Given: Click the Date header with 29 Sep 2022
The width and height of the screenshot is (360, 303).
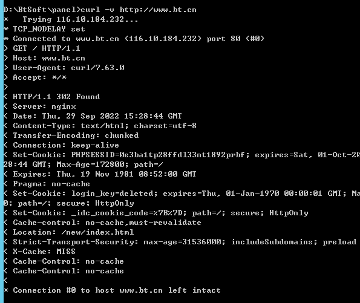Looking at the screenshot, I should tap(93, 116).
